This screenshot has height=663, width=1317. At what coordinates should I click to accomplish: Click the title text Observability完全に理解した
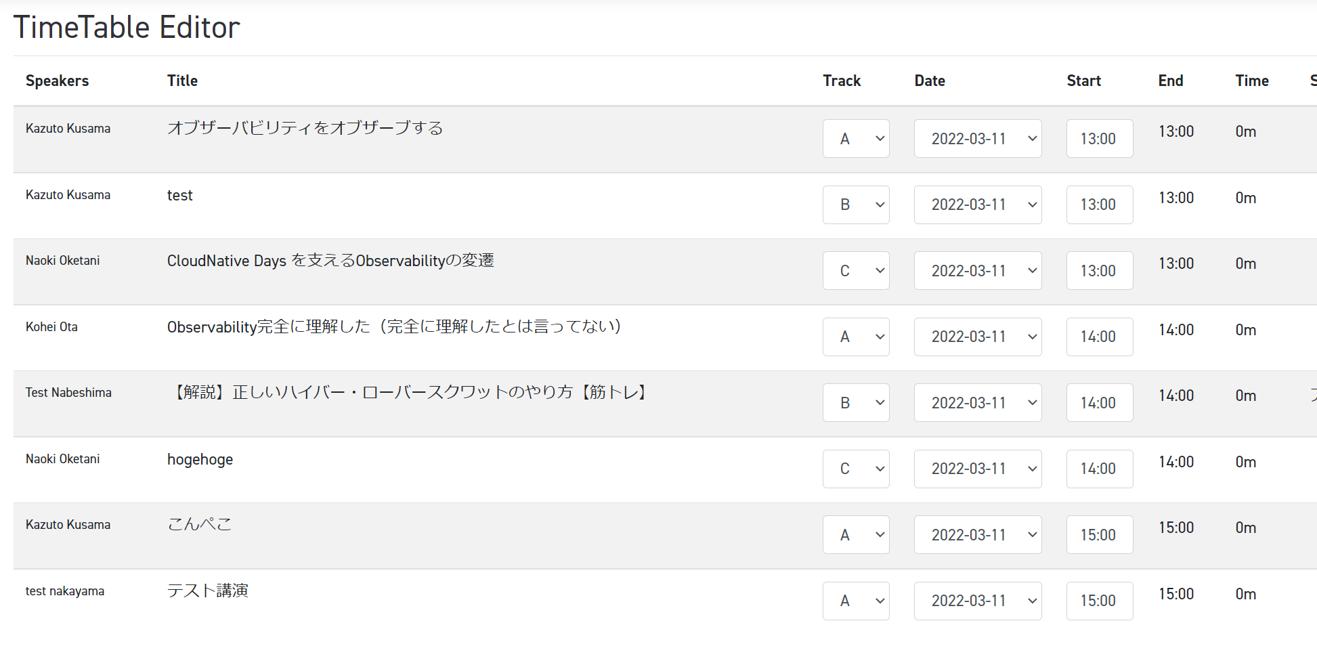pos(395,326)
